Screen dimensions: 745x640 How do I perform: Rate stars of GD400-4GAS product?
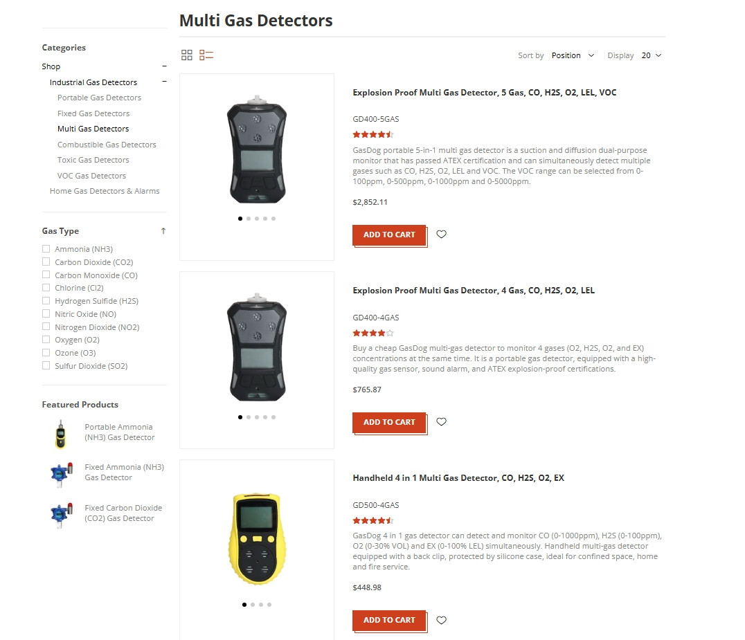[x=373, y=333]
